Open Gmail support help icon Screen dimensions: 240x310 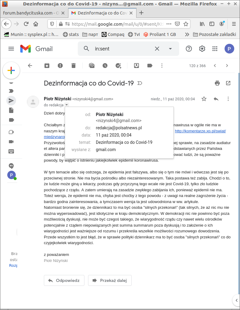coord(189,49)
